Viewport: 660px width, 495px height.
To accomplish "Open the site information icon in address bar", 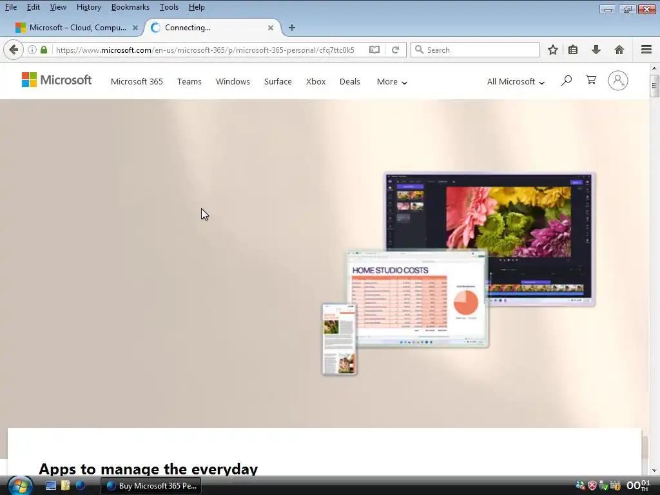I will [32, 50].
